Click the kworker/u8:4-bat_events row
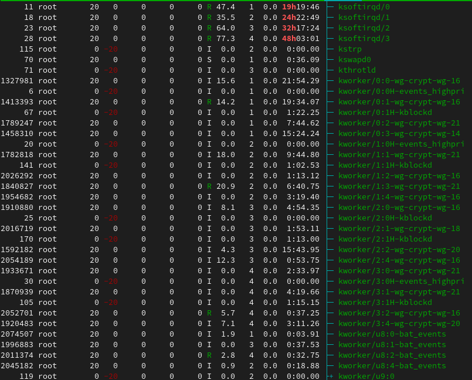 (392, 366)
